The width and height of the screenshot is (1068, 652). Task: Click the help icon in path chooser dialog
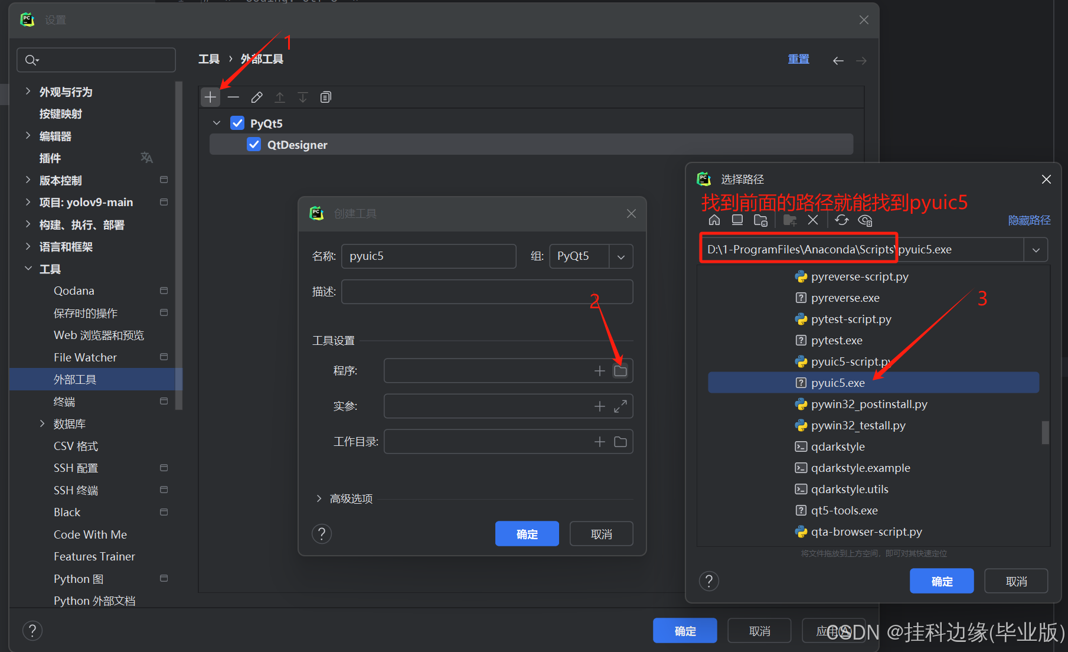[709, 581]
